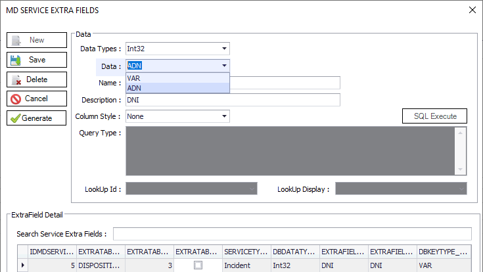This screenshot has height=272, width=483.
Task: Run the SQL Execute button
Action: point(434,116)
